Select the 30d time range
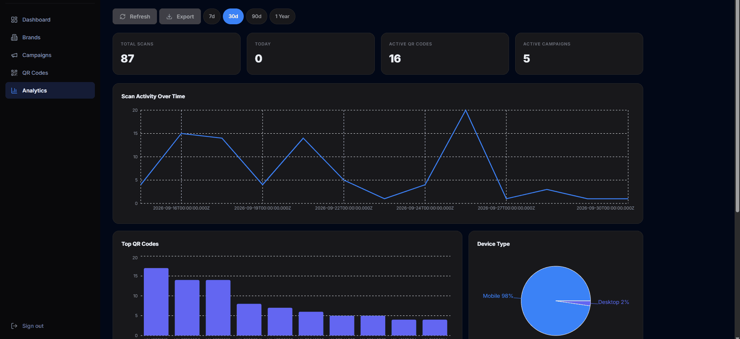Image resolution: width=740 pixels, height=339 pixels. (233, 16)
